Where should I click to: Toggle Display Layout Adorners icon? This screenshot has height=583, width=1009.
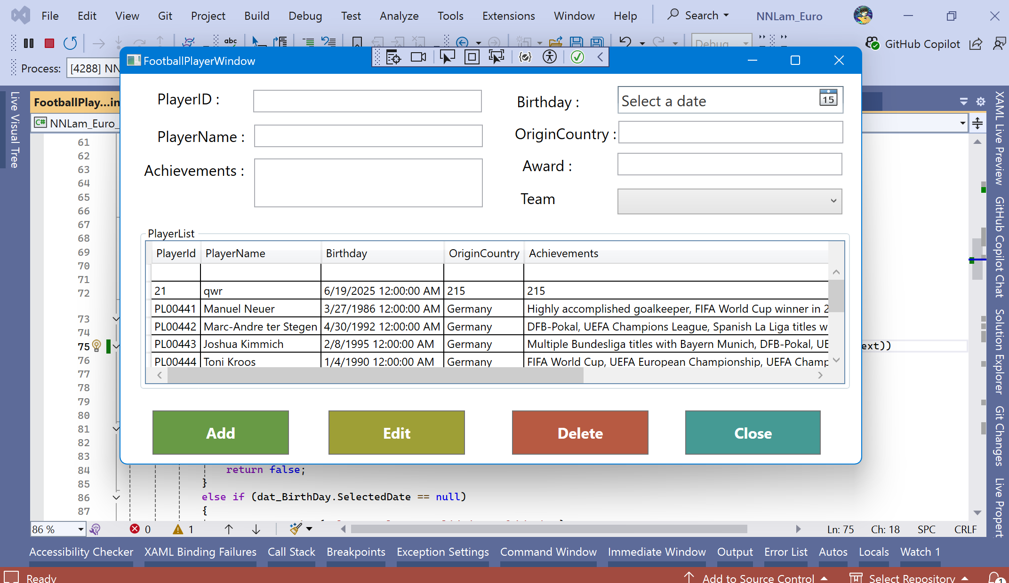472,57
